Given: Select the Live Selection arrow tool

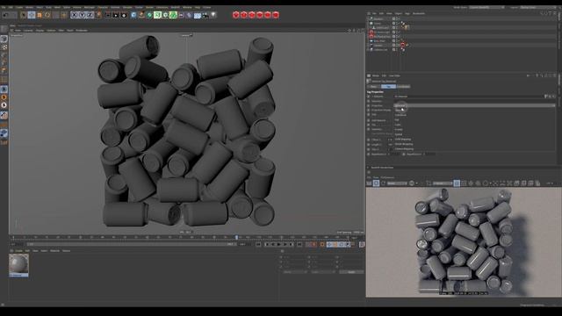Looking at the screenshot, I should [x=24, y=15].
